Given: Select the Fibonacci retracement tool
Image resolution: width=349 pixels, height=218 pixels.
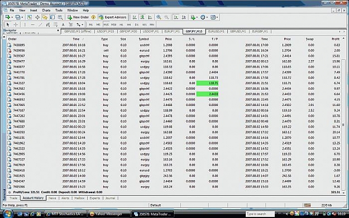Looking at the screenshot, I should 55,25.
